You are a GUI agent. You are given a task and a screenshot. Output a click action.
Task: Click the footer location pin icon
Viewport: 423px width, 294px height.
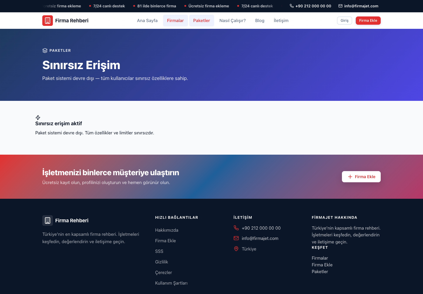[x=236, y=249]
